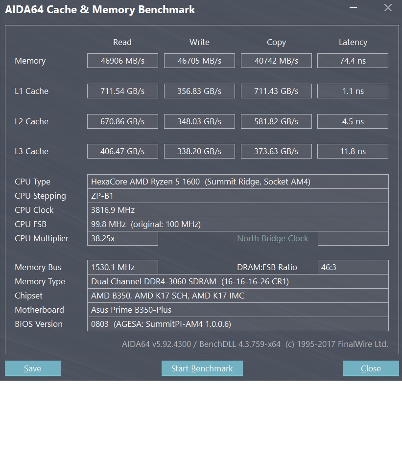402x458 pixels.
Task: Click the Memory row label
Action: pyautogui.click(x=30, y=61)
